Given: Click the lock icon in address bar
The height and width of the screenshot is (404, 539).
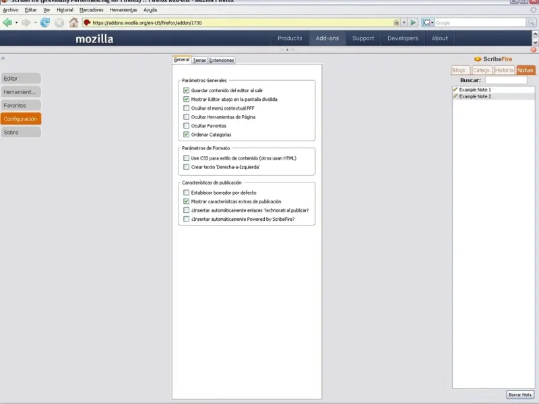Looking at the screenshot, I should click(x=396, y=23).
